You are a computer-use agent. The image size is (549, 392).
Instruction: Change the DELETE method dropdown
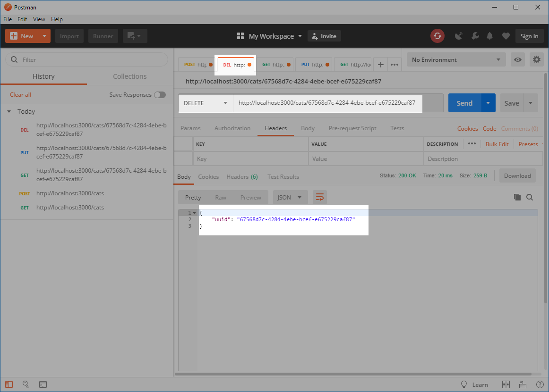206,103
